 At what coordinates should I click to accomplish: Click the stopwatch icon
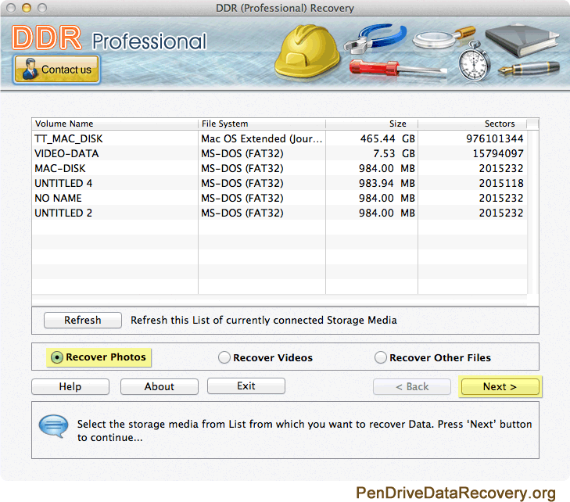pyautogui.click(x=474, y=62)
